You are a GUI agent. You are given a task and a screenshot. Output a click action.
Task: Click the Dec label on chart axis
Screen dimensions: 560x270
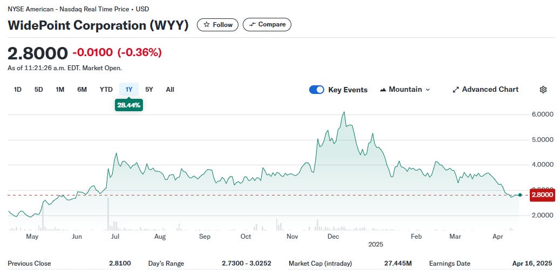pyautogui.click(x=333, y=237)
